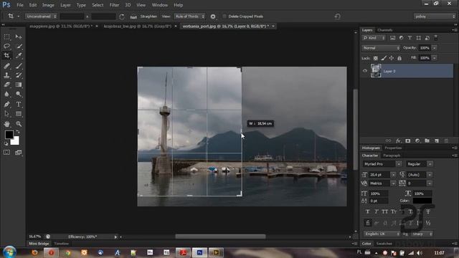Select Layer 0 thumbnail
The width and height of the screenshot is (459, 258).
tap(376, 71)
